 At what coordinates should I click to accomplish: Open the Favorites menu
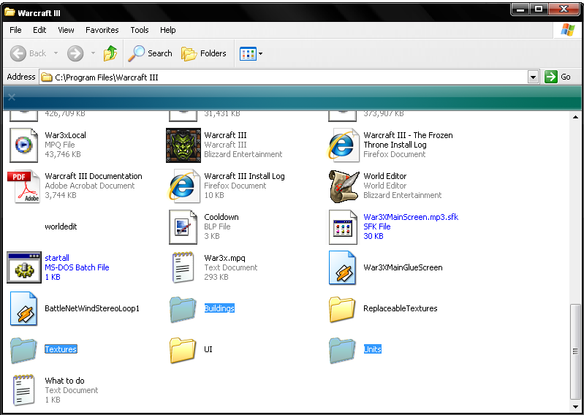(x=102, y=30)
